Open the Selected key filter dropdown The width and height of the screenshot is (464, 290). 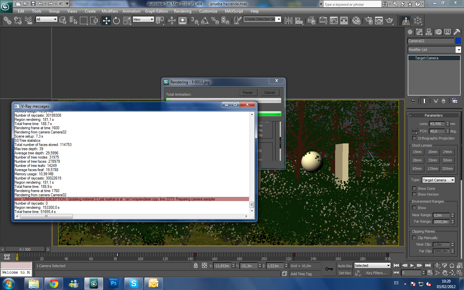pyautogui.click(x=372, y=266)
